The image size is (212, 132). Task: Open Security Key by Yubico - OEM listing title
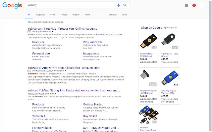(169, 92)
